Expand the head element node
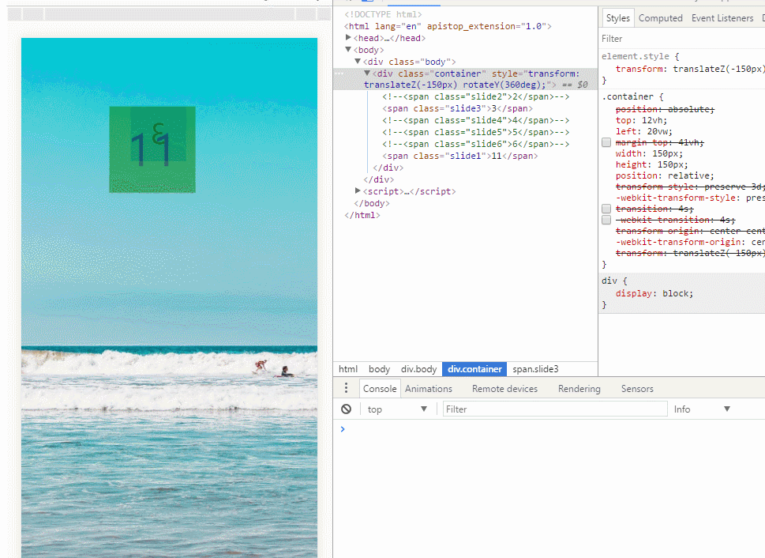765x558 pixels. pyautogui.click(x=348, y=38)
